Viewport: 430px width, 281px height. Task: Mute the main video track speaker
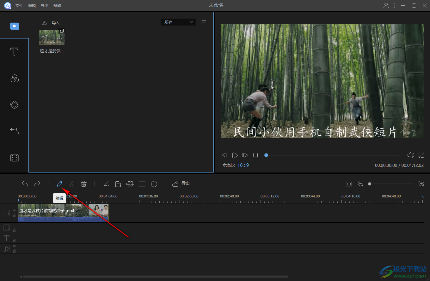point(14,210)
